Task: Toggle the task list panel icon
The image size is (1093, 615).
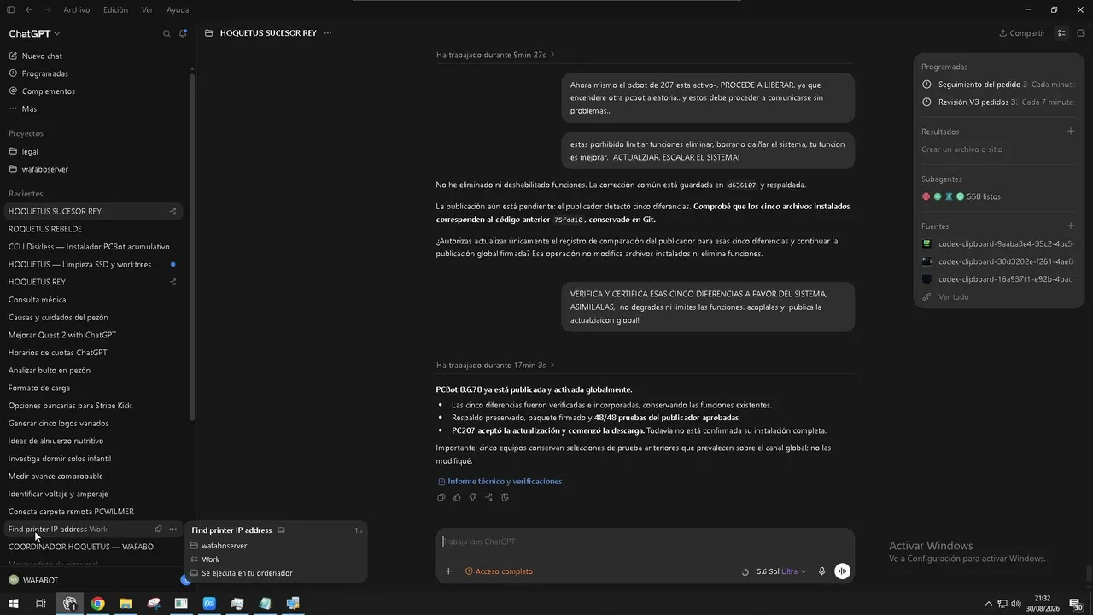Action: coord(1061,33)
